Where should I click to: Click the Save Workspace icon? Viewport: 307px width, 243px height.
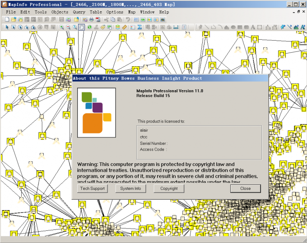pyautogui.click(x=68, y=19)
